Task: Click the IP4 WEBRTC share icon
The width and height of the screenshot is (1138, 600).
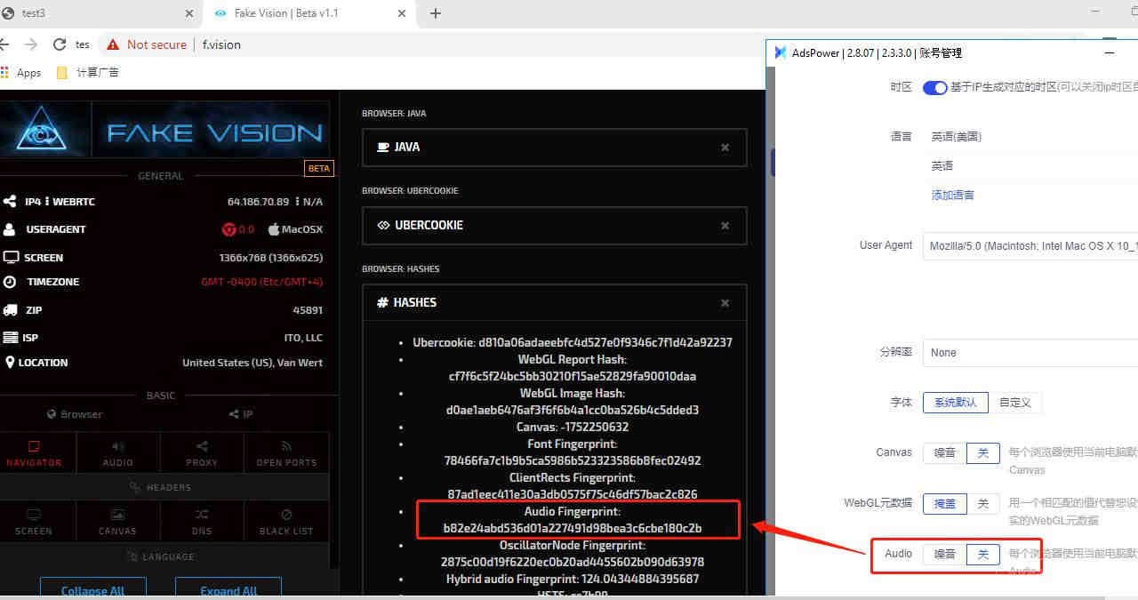Action: point(10,202)
